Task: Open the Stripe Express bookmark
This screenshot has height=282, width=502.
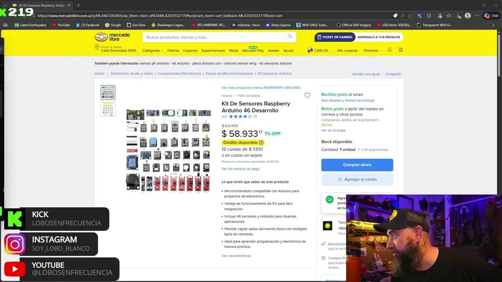Action: (278, 25)
